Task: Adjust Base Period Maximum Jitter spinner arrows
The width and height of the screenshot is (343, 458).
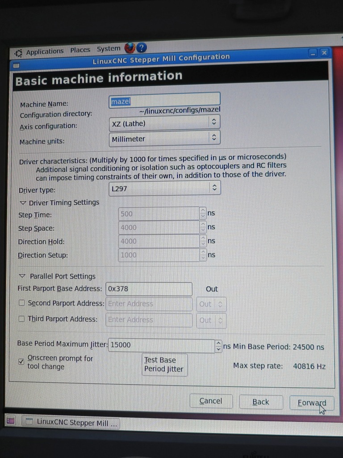Action: [218, 346]
